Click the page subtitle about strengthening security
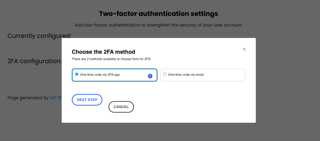320x141 pixels. pyautogui.click(x=158, y=25)
